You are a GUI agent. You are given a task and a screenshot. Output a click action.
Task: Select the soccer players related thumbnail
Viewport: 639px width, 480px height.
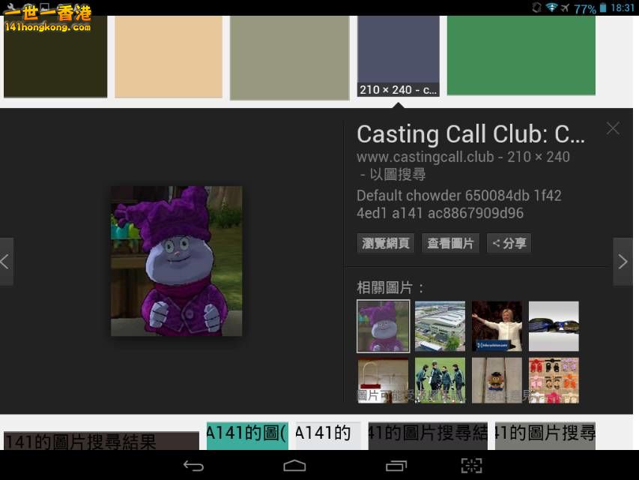[x=440, y=380]
